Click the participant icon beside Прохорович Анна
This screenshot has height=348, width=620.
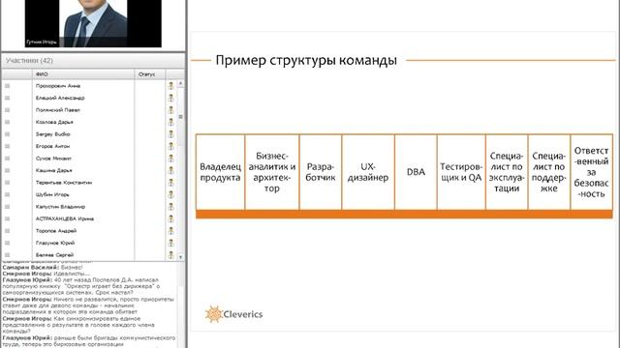[x=170, y=86]
